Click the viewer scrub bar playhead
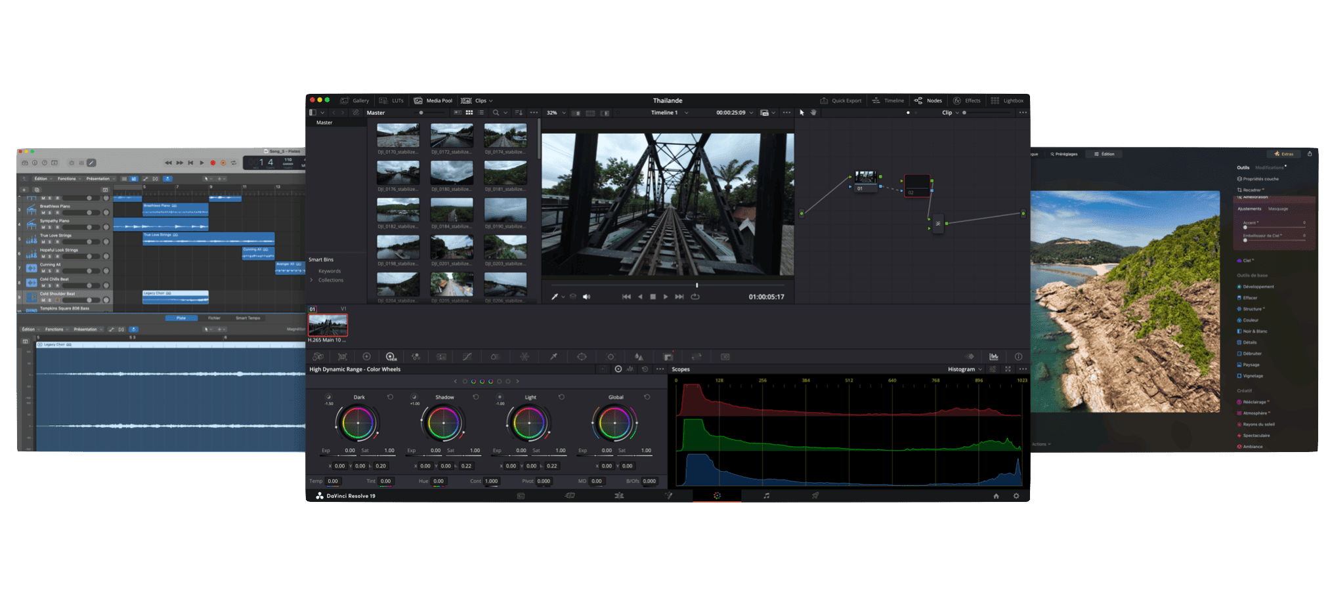Screen dimensions: 1330x601 tap(697, 285)
